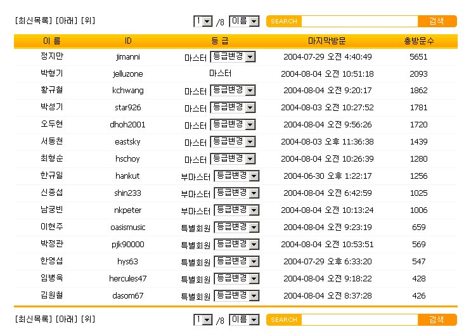Select member name 박형기 in the list
The image size is (464, 334).
[x=51, y=74]
